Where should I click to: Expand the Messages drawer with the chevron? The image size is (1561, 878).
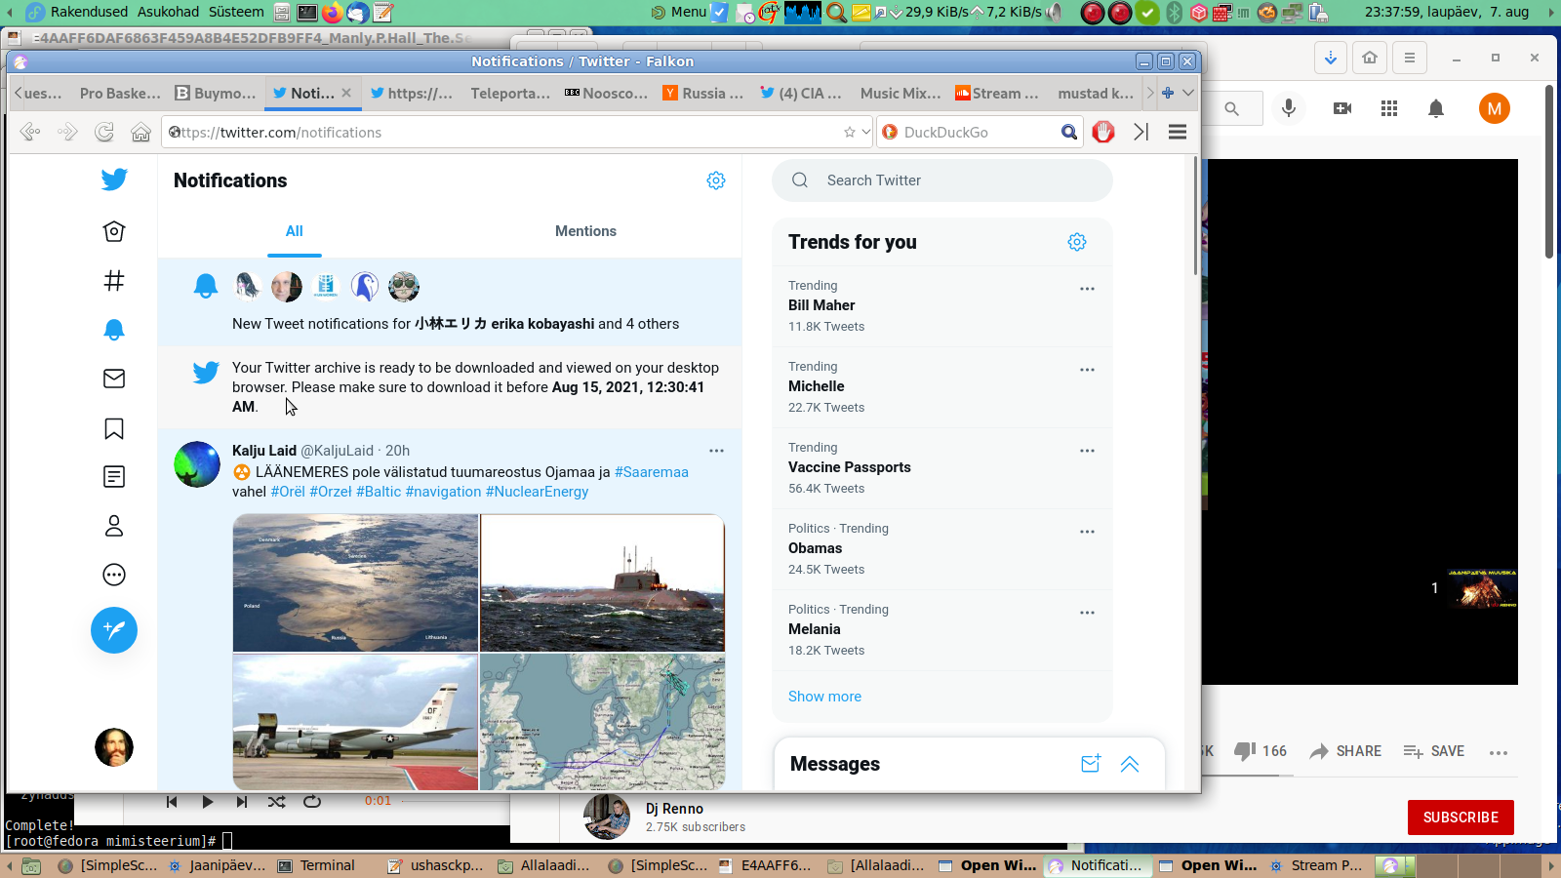tap(1130, 764)
